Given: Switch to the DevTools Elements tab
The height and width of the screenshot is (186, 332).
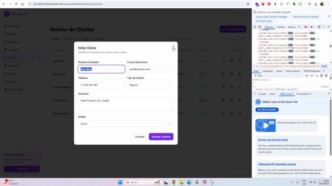Looking at the screenshot, I should (x=269, y=27).
